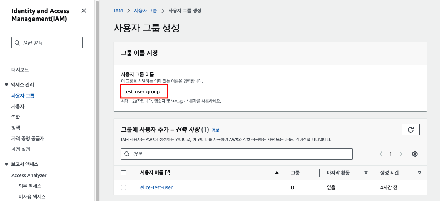Open 외부 액세스 under Access Analyzer

30,186
